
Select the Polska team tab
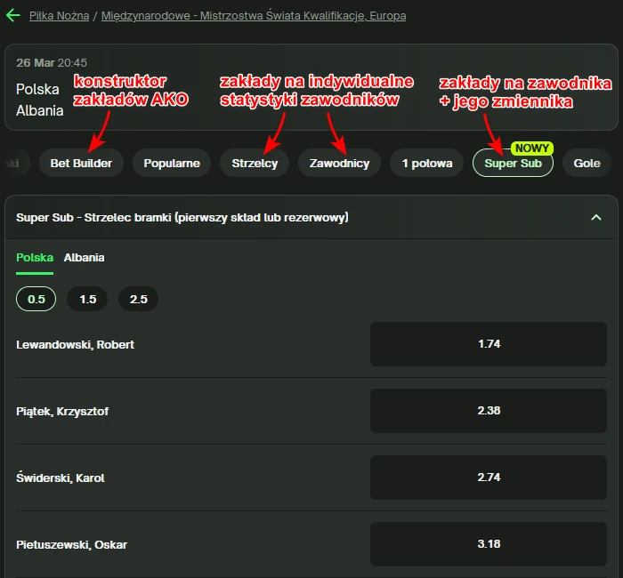pos(35,258)
